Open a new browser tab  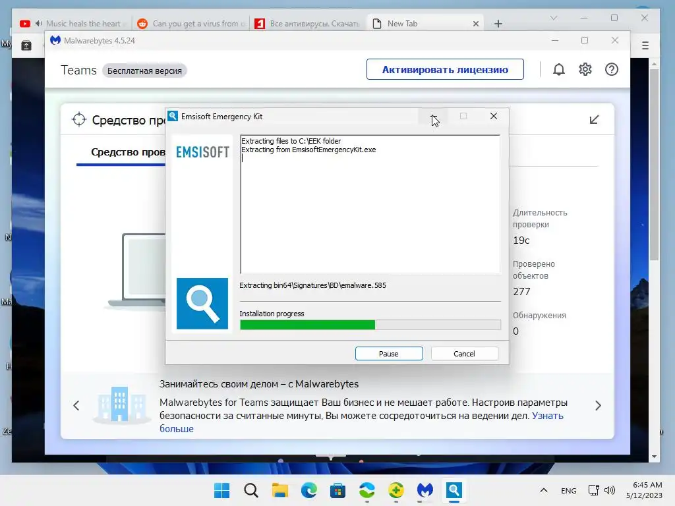click(x=498, y=24)
